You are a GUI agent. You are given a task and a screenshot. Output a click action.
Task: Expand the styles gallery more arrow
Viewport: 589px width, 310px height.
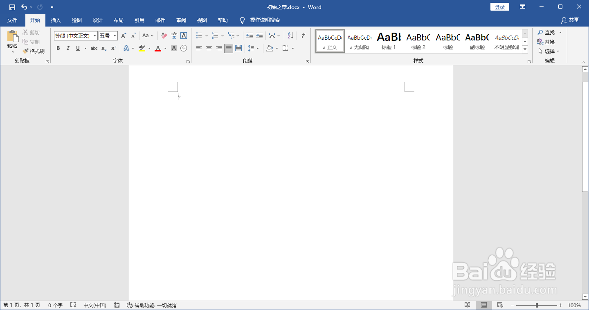pyautogui.click(x=525, y=49)
